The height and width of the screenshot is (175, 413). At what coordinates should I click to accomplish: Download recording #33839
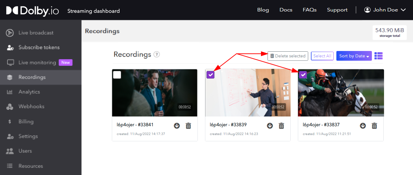[x=270, y=126]
